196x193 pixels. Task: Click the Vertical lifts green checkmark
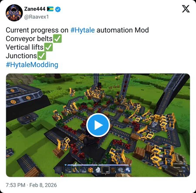(x=48, y=47)
